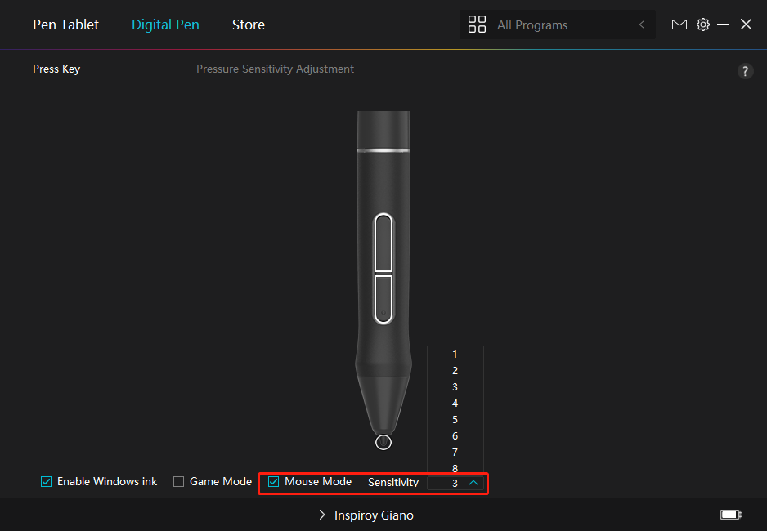Select the pen nib circle
This screenshot has width=767, height=531.
pyautogui.click(x=383, y=442)
